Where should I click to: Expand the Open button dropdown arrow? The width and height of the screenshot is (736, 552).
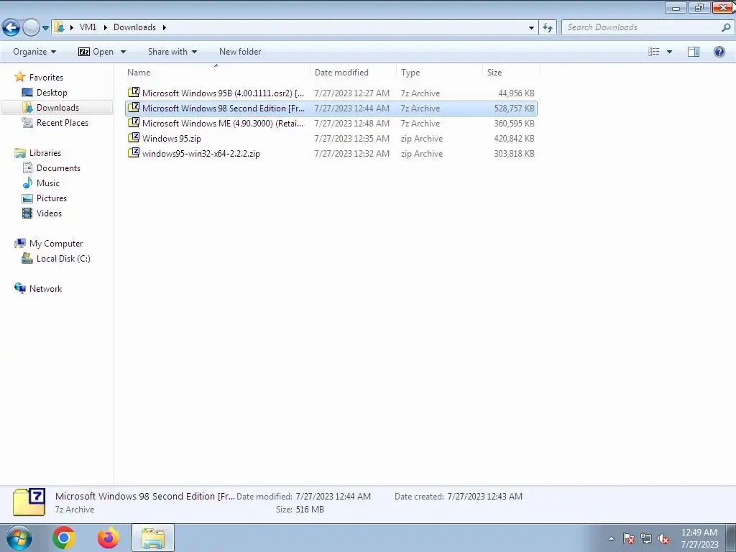click(123, 52)
